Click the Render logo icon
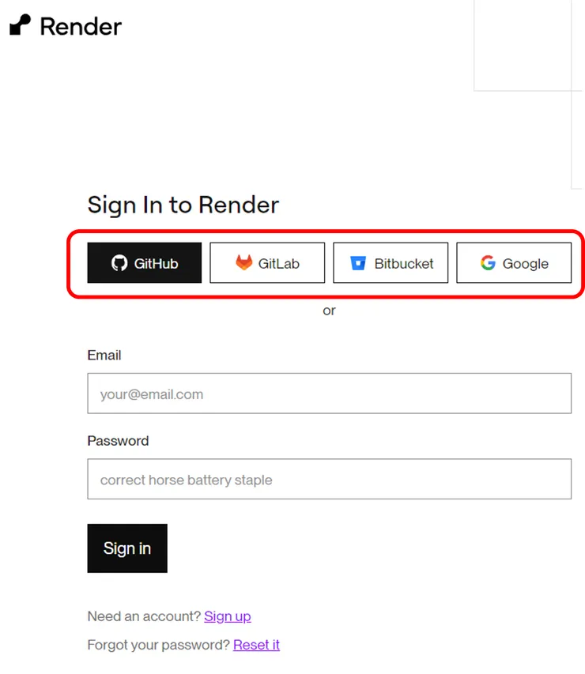Screen dimensions: 585x674 point(20,25)
